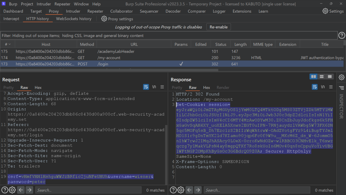Image resolution: width=346 pixels, height=195 pixels.
Task: Go to next match in Request search
Action: coord(29,190)
